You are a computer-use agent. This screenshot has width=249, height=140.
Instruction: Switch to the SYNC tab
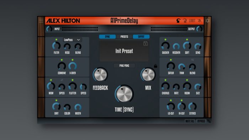(x=107, y=37)
